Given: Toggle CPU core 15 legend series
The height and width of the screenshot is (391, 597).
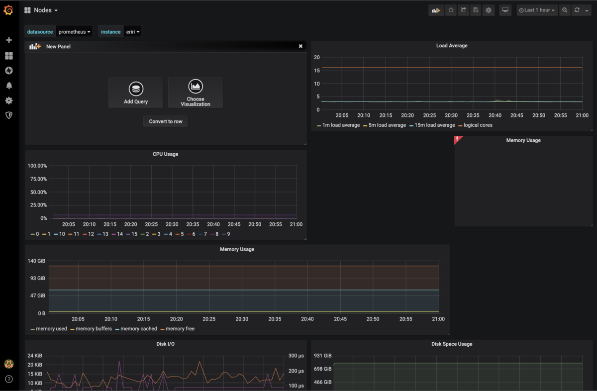Looking at the screenshot, I should 134,234.
